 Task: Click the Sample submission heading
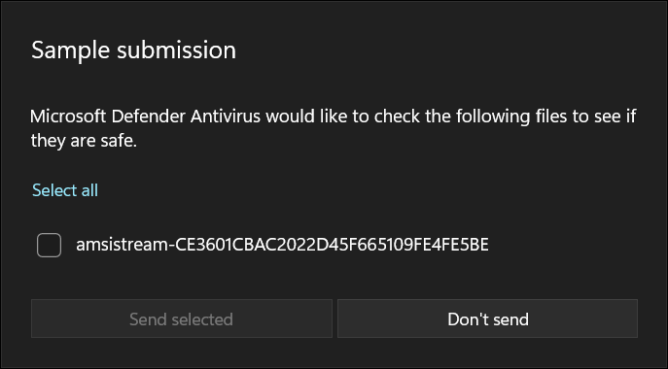[134, 50]
